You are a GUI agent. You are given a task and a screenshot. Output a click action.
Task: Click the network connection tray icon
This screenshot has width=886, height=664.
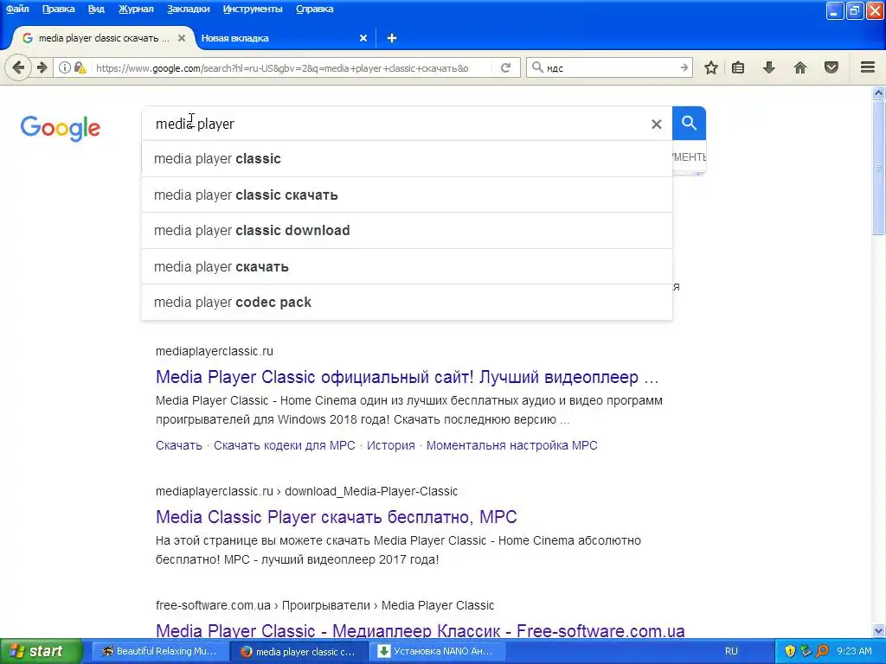806,651
